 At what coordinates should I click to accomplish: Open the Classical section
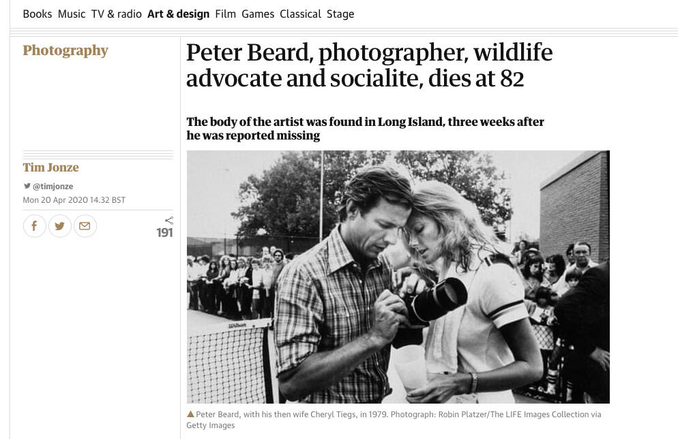tap(300, 14)
